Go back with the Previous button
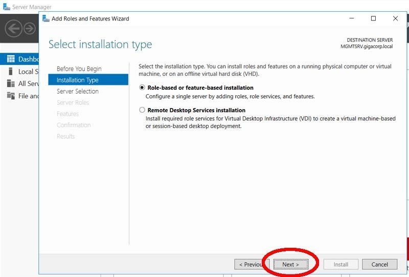The height and width of the screenshot is (277, 409). [x=252, y=265]
